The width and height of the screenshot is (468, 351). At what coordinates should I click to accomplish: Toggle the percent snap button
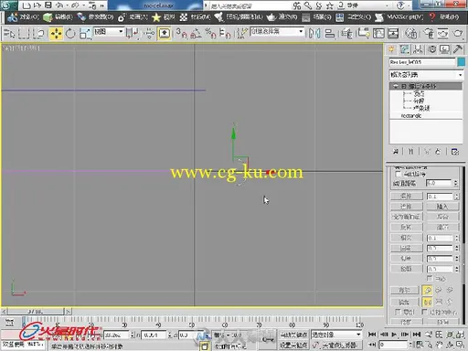point(210,34)
